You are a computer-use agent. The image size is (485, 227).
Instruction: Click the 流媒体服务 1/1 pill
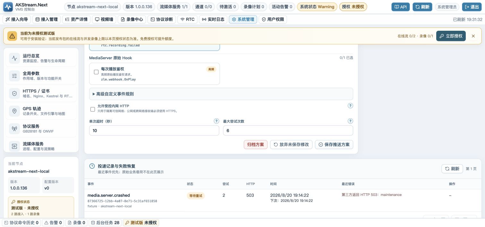174,7
